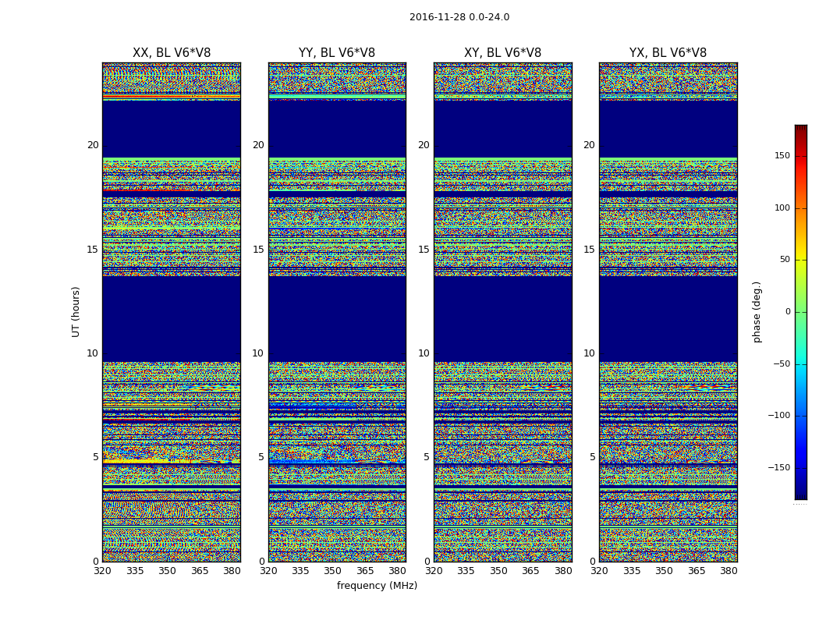Click the "YX, BL V6*V8" subplot title
819x624 pixels.
668,53
